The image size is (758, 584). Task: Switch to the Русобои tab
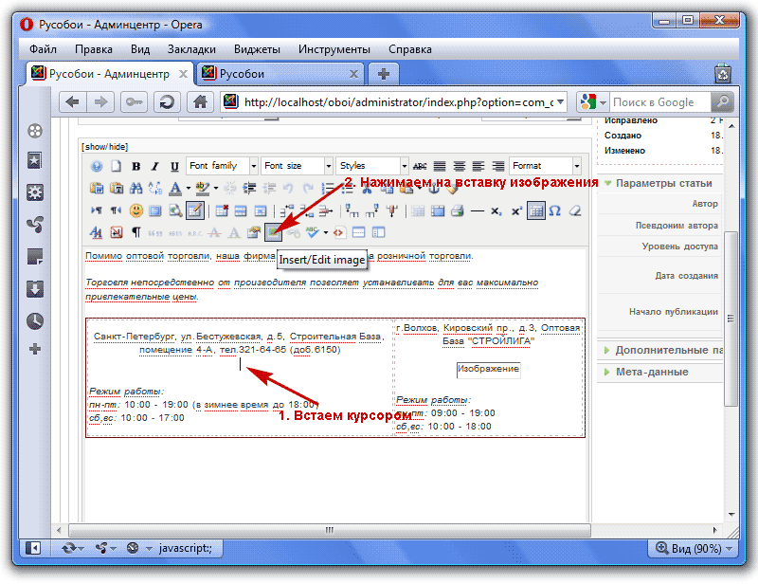coord(280,73)
